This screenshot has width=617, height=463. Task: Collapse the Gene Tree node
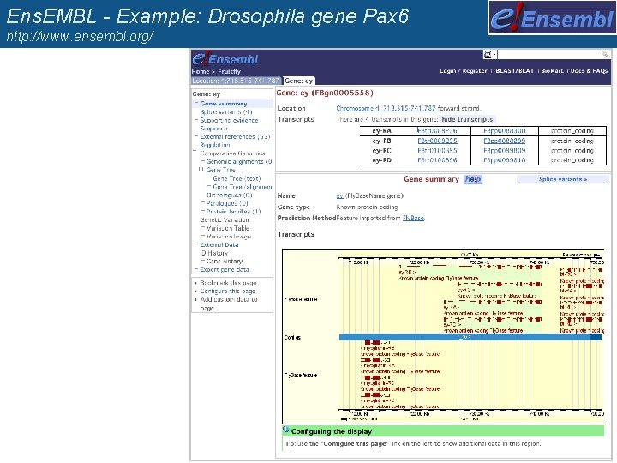click(201, 170)
